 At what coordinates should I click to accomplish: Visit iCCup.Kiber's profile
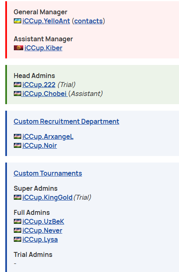pos(43,48)
